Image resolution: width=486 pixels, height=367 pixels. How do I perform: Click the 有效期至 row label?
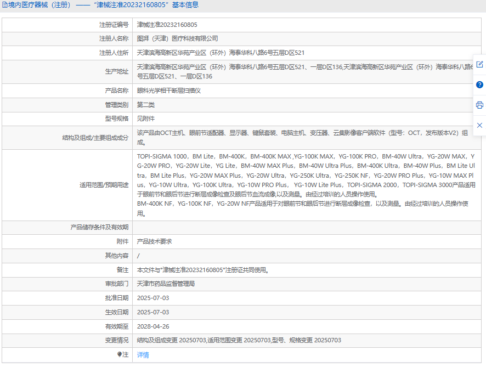point(116,326)
